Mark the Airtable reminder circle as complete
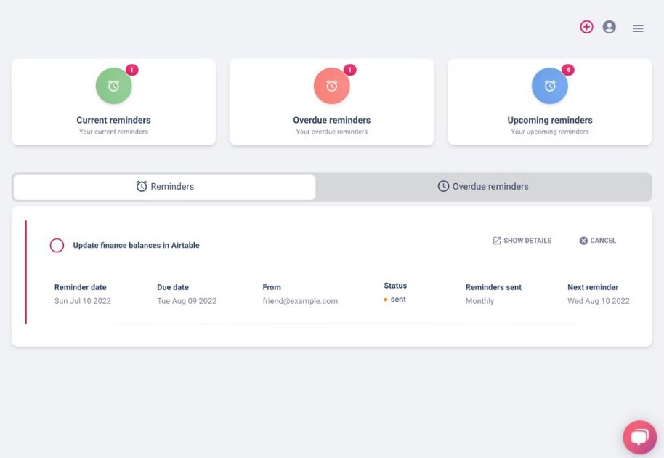Image resolution: width=664 pixels, height=458 pixels. pyautogui.click(x=57, y=245)
